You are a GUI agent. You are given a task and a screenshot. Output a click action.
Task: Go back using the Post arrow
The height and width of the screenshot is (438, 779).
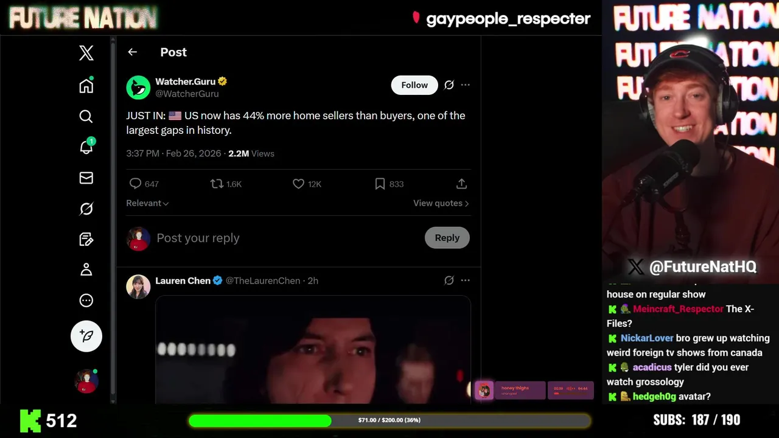(132, 52)
